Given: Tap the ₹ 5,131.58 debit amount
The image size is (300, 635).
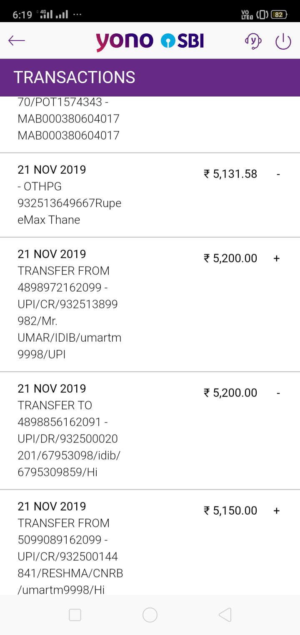Looking at the screenshot, I should click(x=230, y=174).
